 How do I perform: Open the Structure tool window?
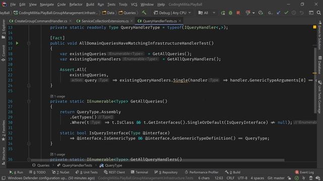[x=4, y=156]
